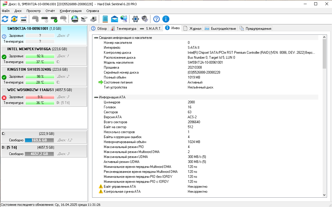The image size is (332, 207).
Task: Click the info panel scrollbar up arrow
Action: click(324, 37)
